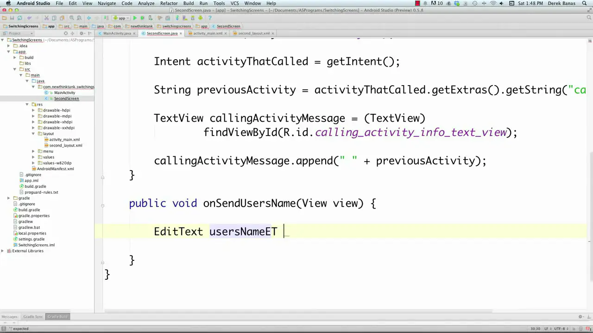Open the VCS menu in the menu bar
This screenshot has width=593, height=333.
pyautogui.click(x=235, y=3)
